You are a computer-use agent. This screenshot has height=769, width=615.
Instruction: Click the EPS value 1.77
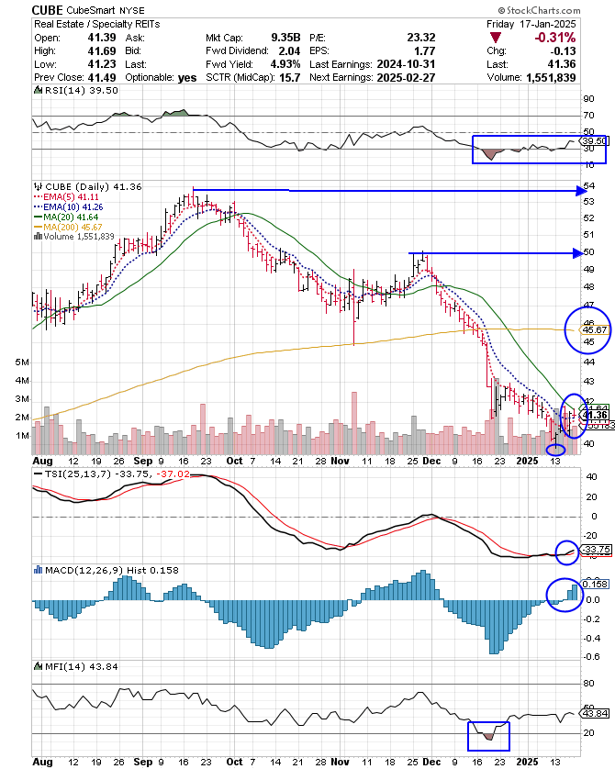click(424, 51)
